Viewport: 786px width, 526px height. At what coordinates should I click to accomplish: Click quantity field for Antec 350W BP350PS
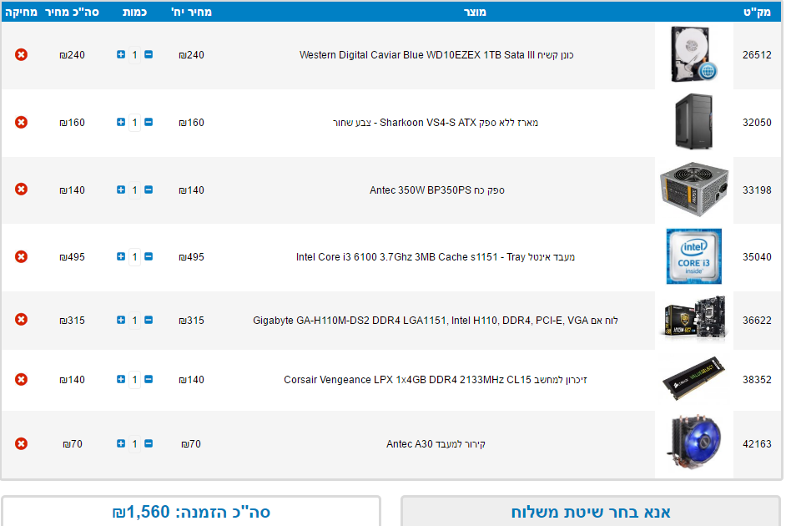134,190
